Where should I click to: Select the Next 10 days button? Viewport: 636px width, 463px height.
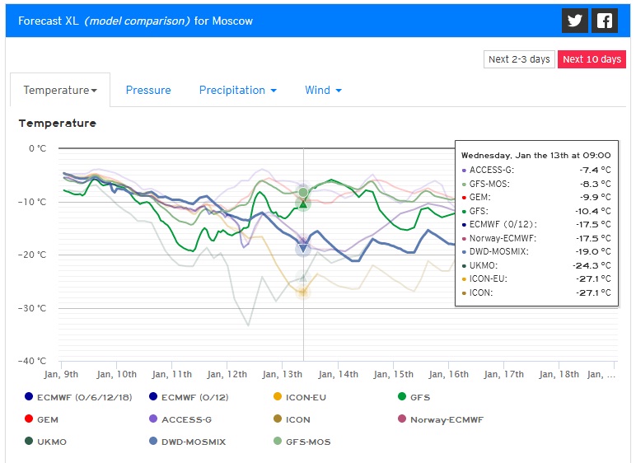coord(592,59)
